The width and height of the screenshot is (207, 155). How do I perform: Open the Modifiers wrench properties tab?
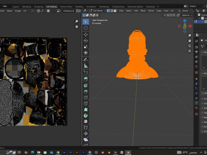pyautogui.click(x=197, y=84)
